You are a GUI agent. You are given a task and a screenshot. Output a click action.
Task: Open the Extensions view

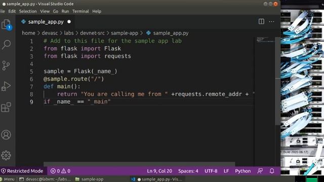point(6,107)
